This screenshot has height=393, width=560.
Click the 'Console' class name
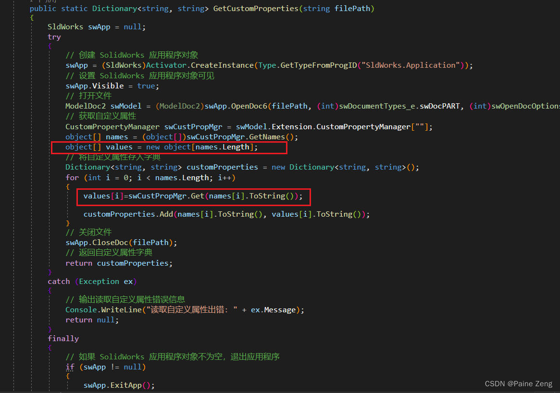point(81,310)
